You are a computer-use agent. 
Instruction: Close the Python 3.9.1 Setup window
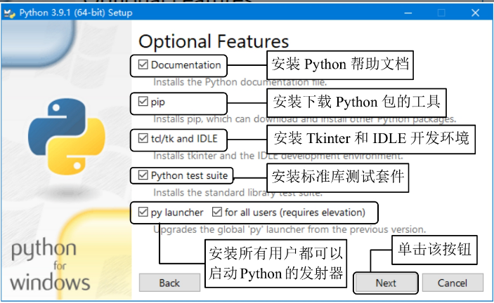click(475, 13)
